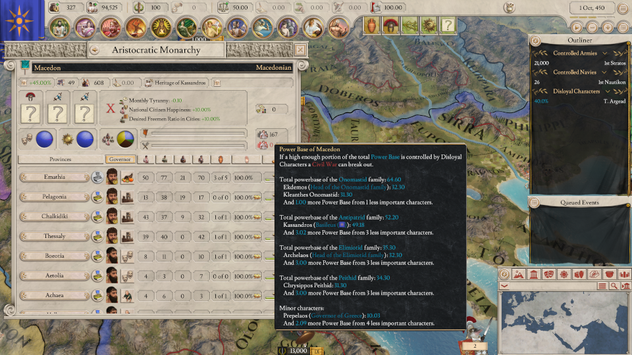
Task: Click the world minimap
Action: click(x=564, y=323)
